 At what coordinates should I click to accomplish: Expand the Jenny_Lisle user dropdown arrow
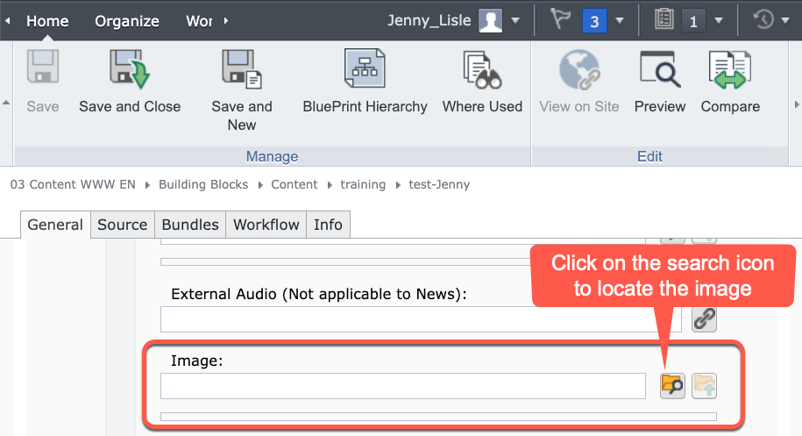click(x=515, y=21)
